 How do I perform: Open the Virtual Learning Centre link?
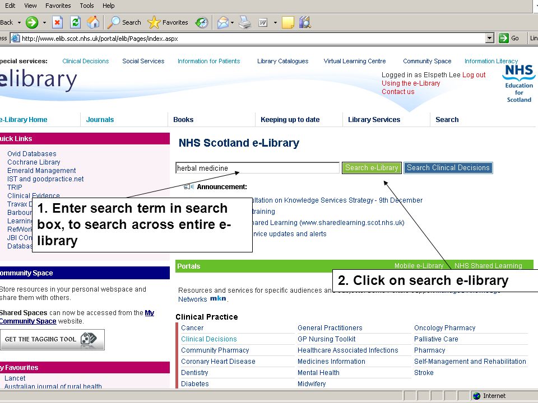click(354, 61)
